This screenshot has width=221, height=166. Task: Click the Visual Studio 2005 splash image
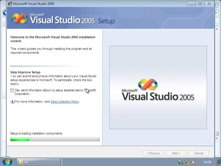click(158, 87)
